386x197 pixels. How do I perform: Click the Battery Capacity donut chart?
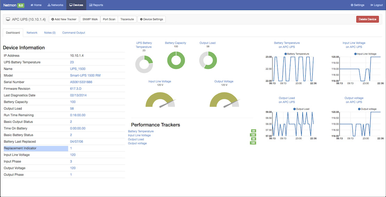click(176, 60)
